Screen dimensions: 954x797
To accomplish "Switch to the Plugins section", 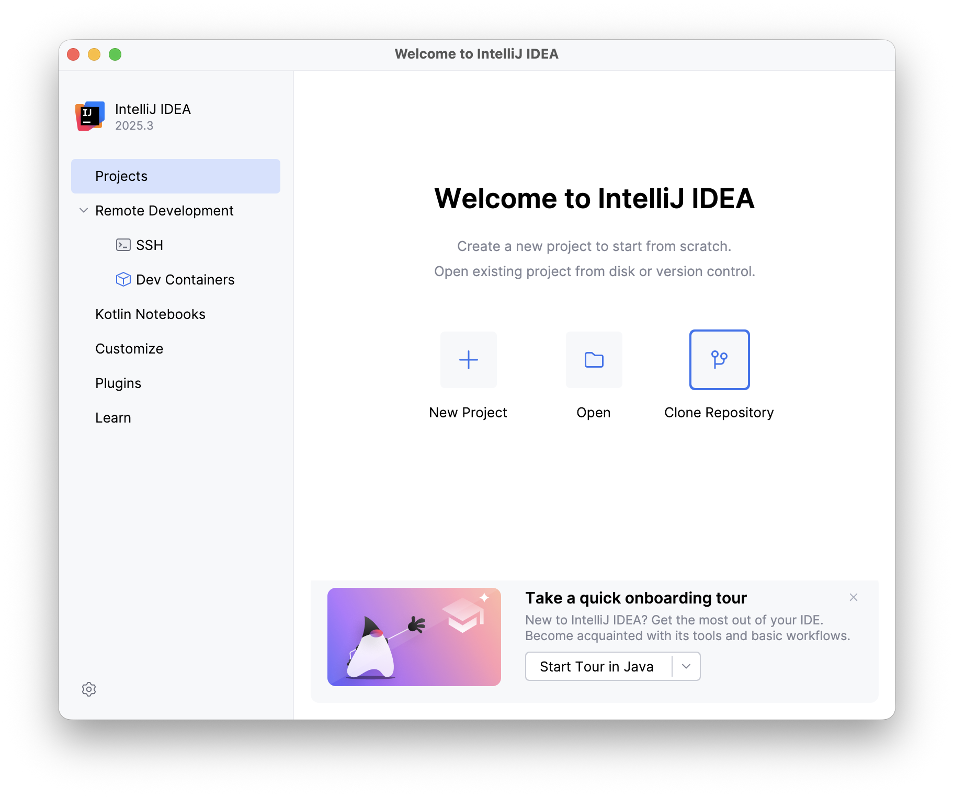I will [x=118, y=383].
